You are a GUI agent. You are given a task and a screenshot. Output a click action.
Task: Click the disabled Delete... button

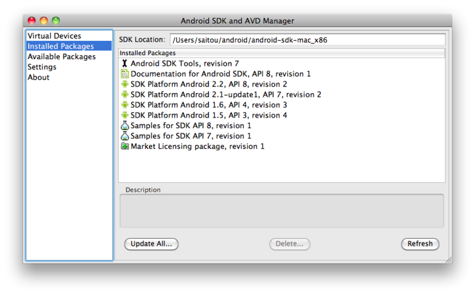click(290, 244)
